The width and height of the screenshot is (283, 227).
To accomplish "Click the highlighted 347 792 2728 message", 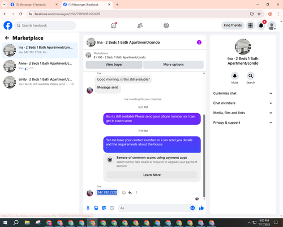I will [107, 192].
